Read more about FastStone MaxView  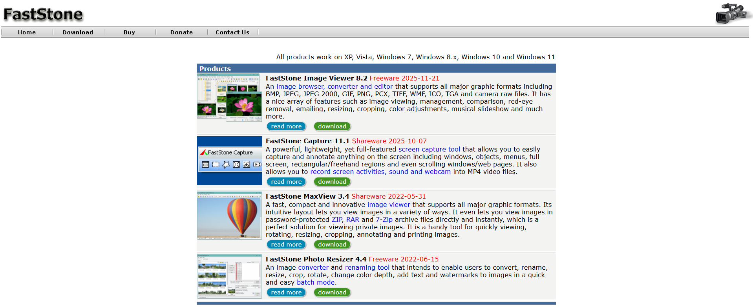coord(286,245)
